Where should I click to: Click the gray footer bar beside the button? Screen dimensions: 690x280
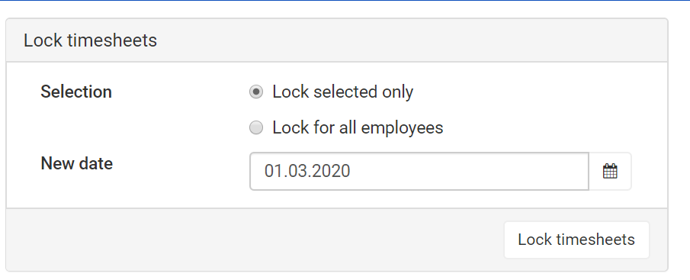255,240
